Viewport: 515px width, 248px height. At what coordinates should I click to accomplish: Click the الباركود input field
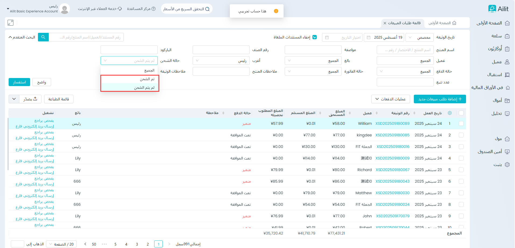[129, 50]
